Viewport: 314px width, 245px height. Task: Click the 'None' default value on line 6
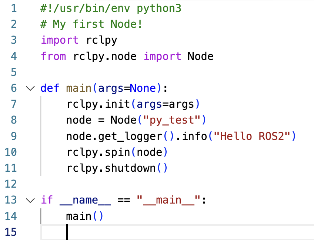coord(143,88)
